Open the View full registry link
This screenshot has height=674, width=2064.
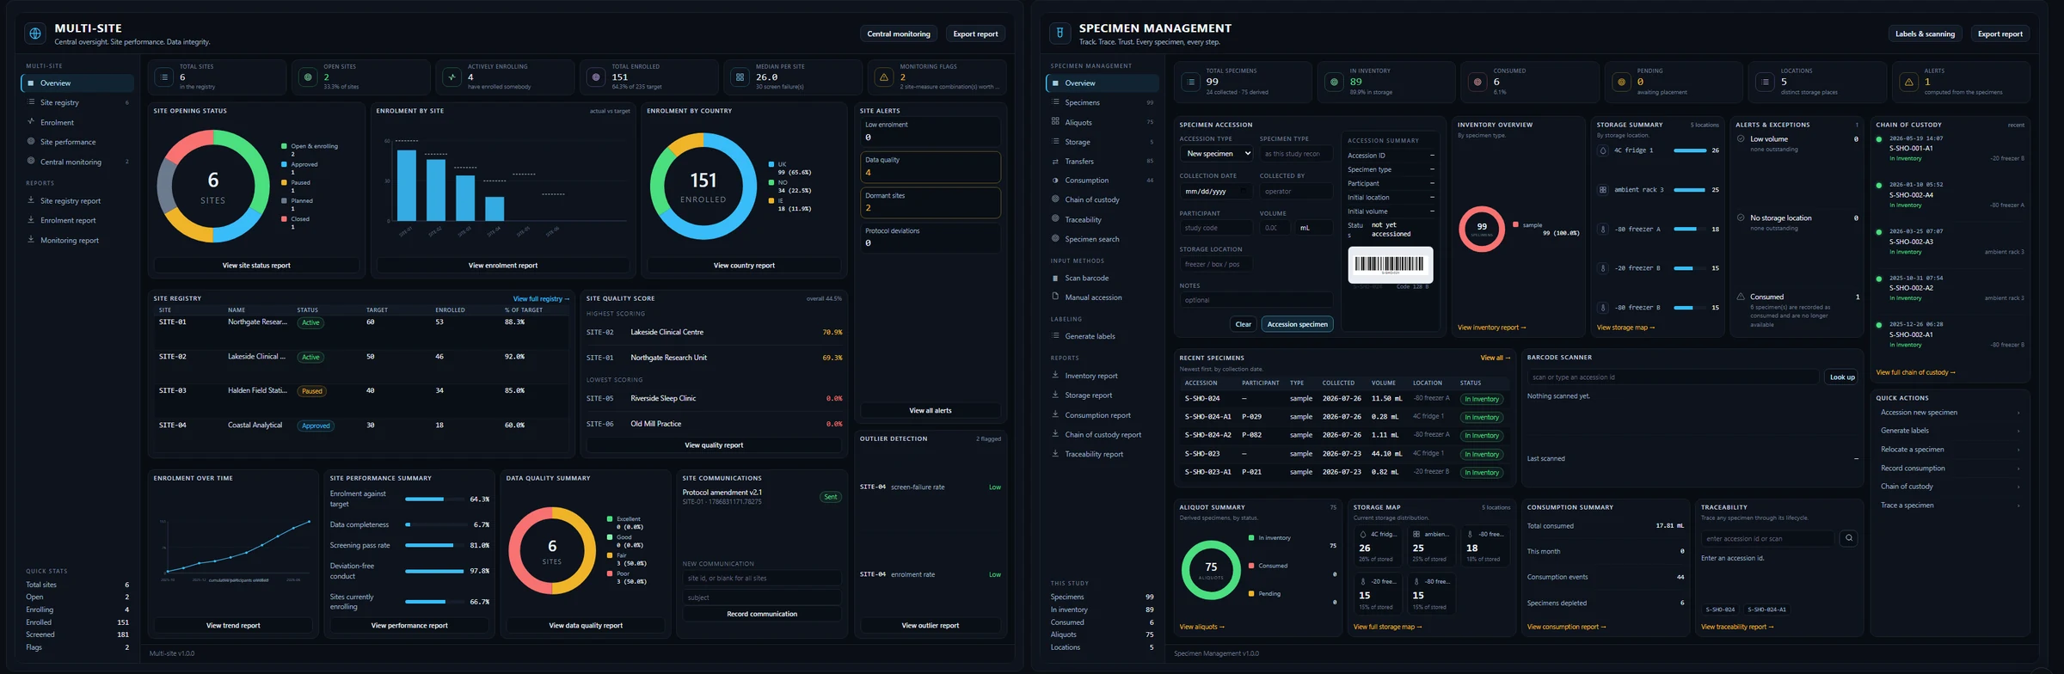(541, 299)
